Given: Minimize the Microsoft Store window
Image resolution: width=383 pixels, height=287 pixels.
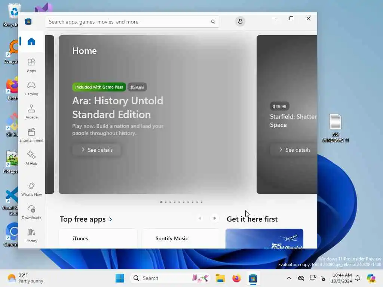Looking at the screenshot, I should click(x=274, y=18).
